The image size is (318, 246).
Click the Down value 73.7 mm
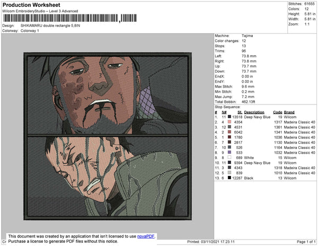point(249,71)
